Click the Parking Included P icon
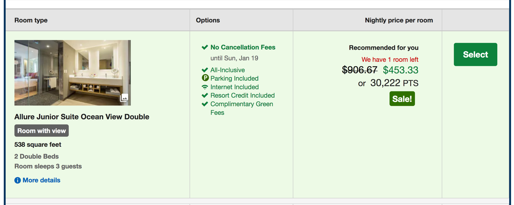The image size is (514, 205). pyautogui.click(x=205, y=78)
